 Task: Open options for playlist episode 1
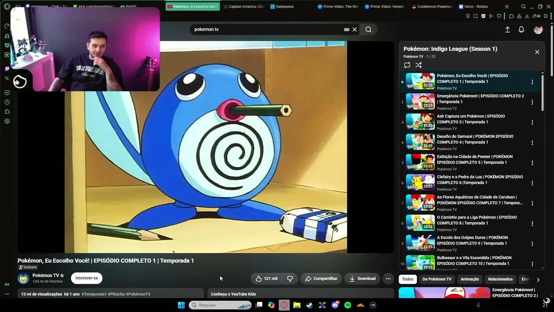(532, 82)
